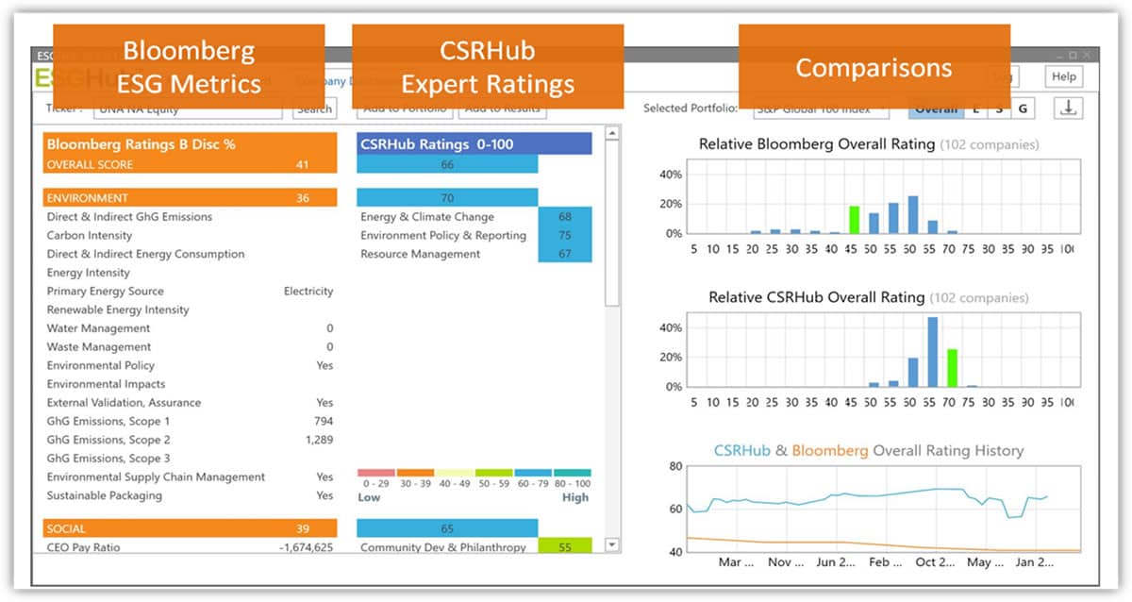Click the Renewable Energy Intensity row
The width and height of the screenshot is (1132, 602).
tap(190, 309)
